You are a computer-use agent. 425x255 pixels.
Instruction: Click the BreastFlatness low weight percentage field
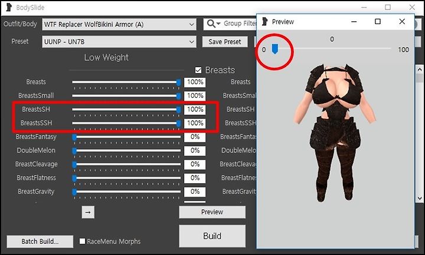(195, 178)
